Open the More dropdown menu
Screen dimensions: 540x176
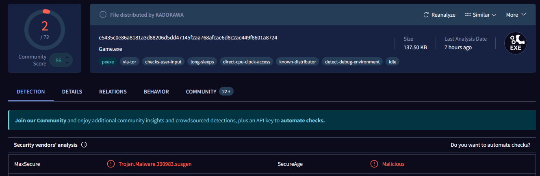516,15
